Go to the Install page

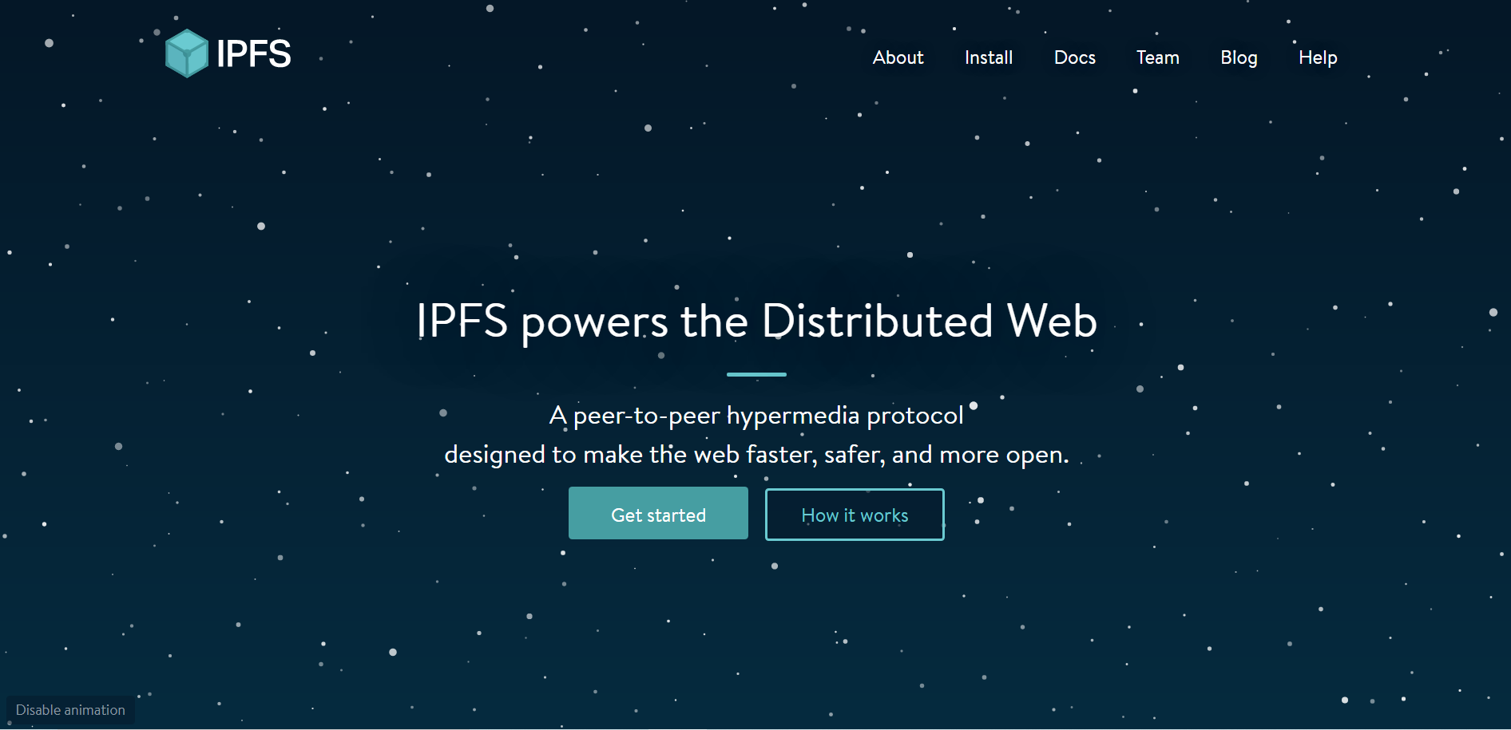point(989,57)
